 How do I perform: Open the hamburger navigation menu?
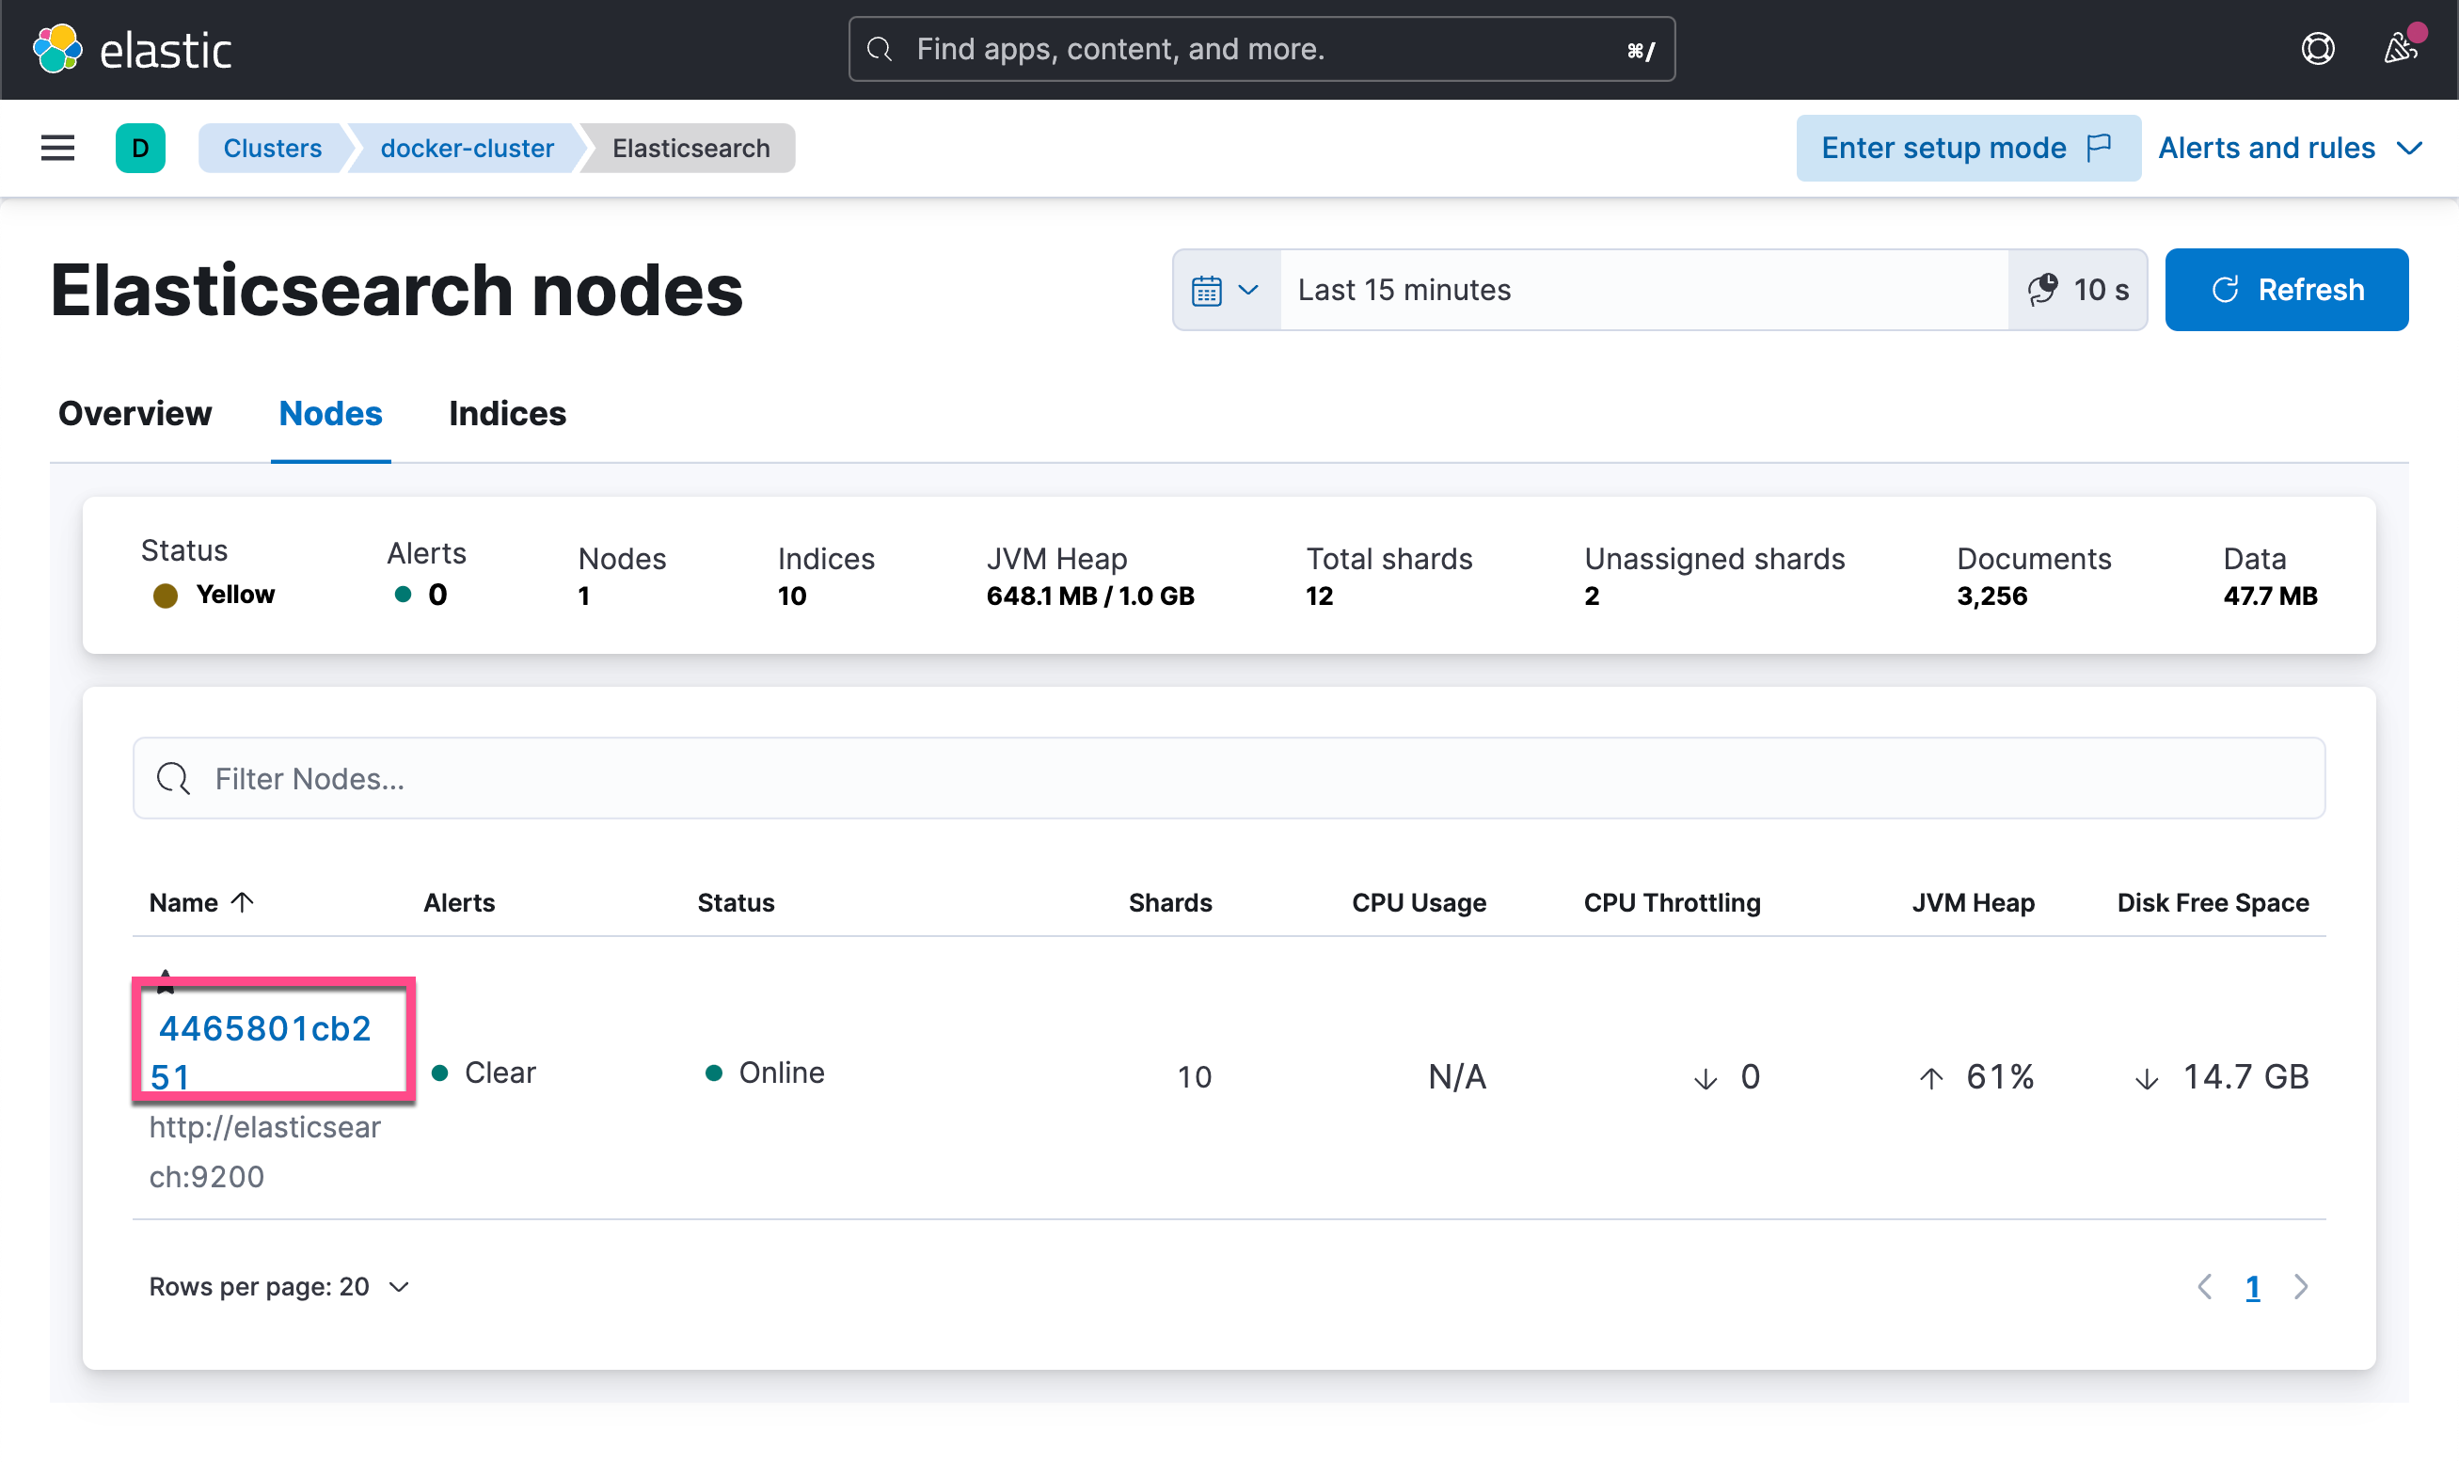58,148
